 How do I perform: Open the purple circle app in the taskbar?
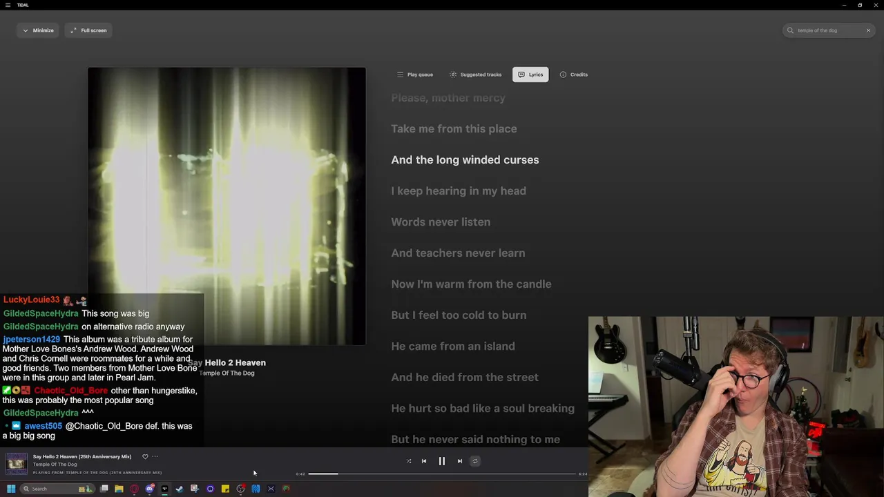[x=210, y=489]
